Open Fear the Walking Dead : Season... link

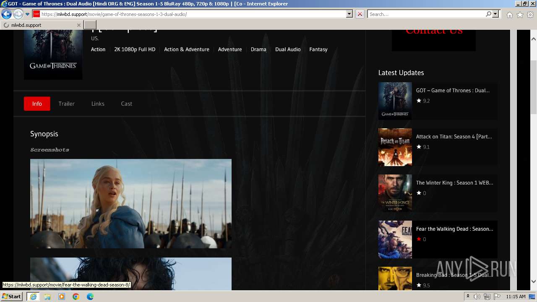(x=455, y=229)
